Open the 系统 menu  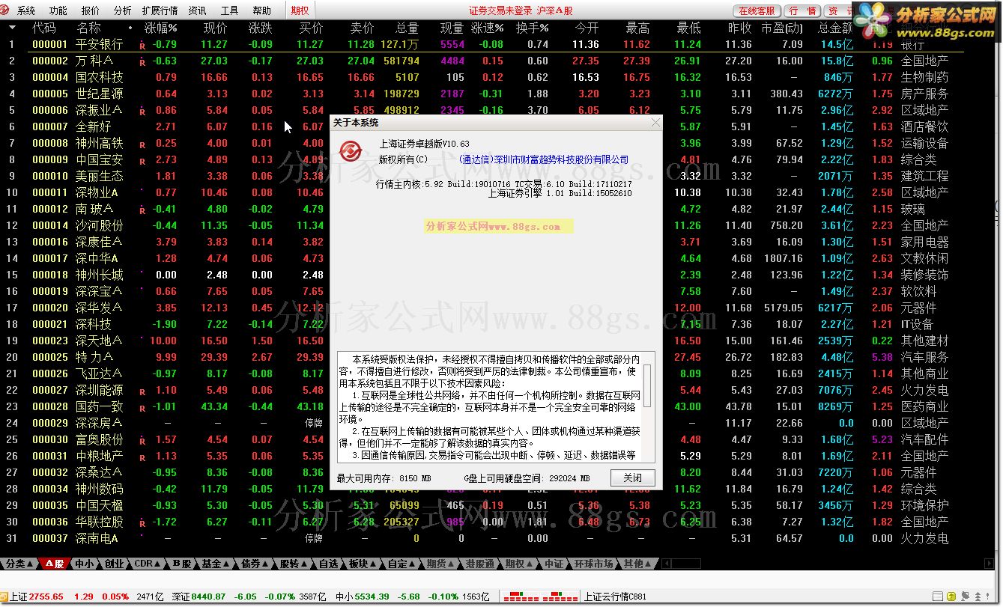pos(25,10)
